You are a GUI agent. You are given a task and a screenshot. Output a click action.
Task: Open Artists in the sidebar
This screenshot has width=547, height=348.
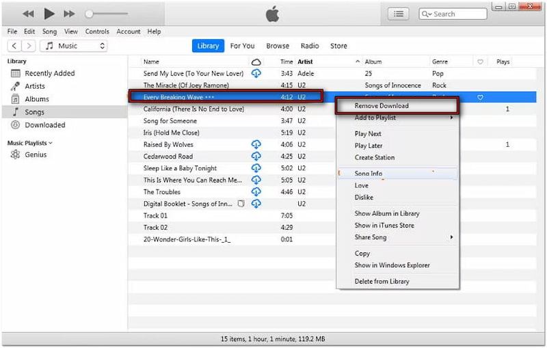64,86
